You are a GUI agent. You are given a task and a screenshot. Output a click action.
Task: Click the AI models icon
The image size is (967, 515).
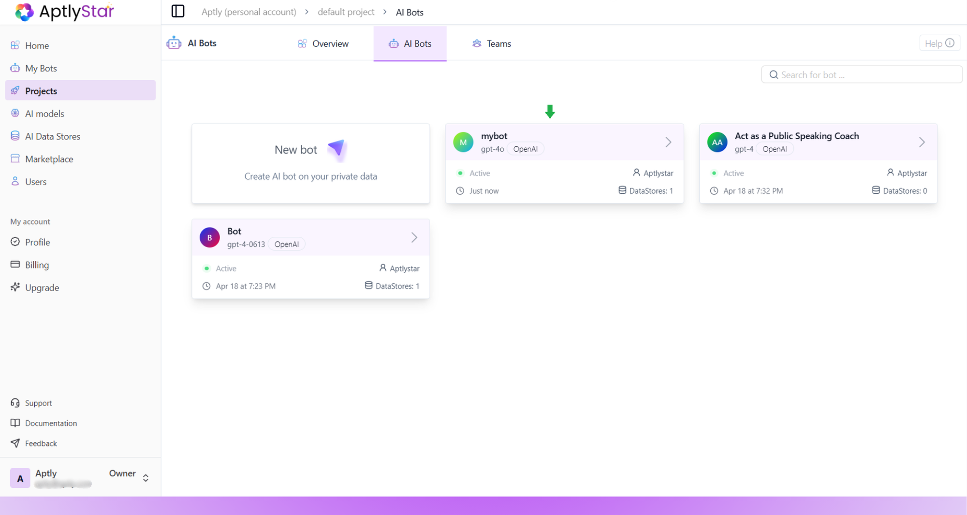pos(15,113)
